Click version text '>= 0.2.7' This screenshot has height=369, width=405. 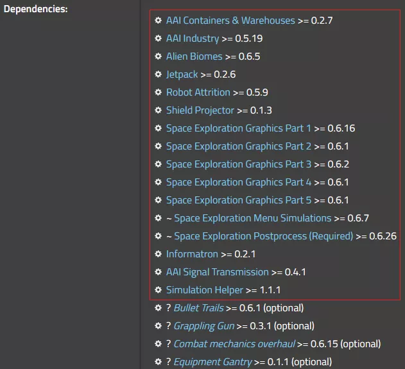click(x=315, y=21)
